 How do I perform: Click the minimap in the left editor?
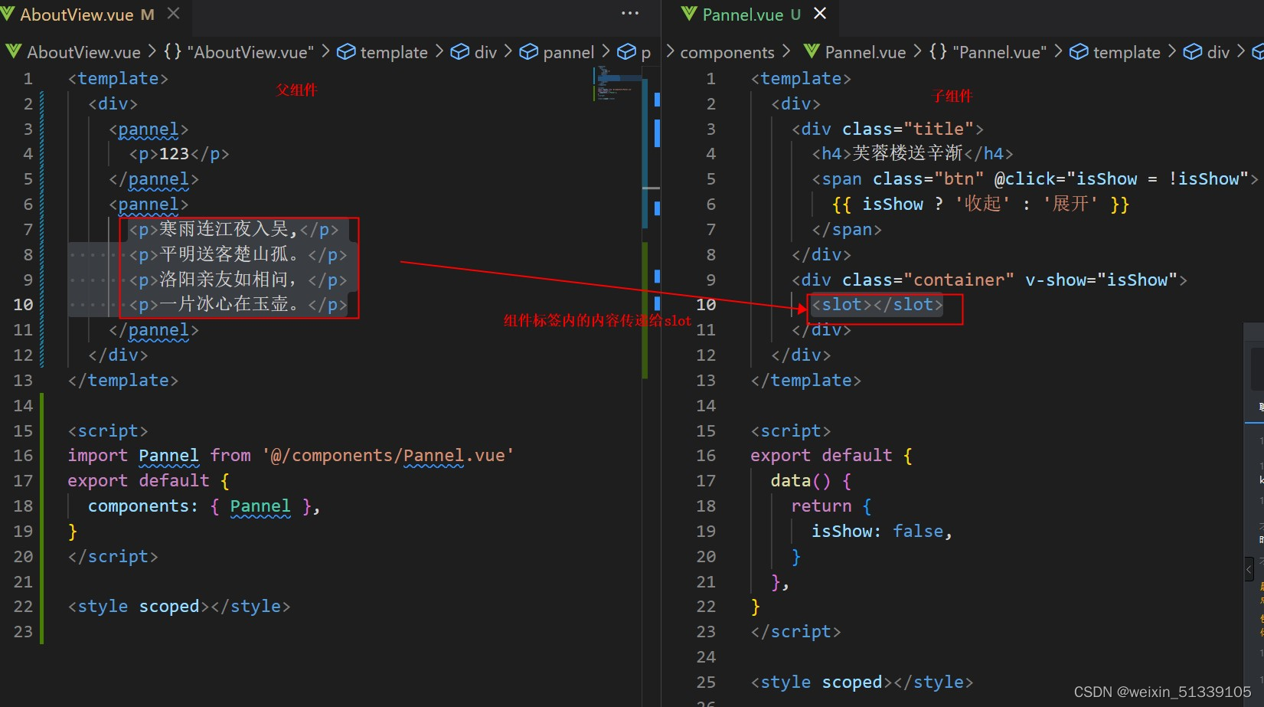click(617, 84)
